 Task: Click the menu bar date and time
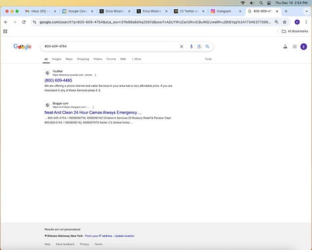[x=291, y=3]
